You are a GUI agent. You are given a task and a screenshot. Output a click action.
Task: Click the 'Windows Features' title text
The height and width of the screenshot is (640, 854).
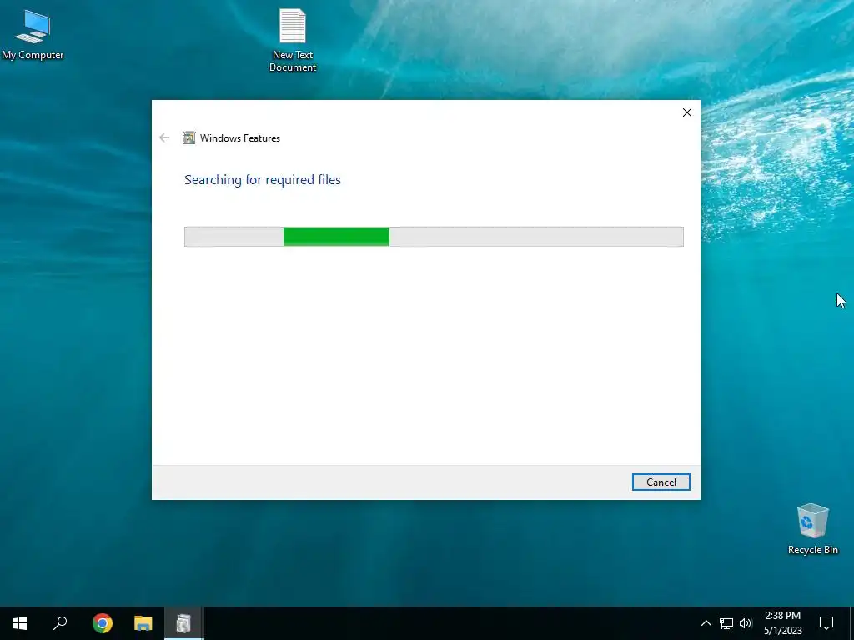pos(240,138)
